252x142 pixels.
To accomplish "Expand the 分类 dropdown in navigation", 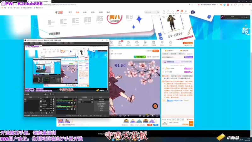I will click(85, 12).
